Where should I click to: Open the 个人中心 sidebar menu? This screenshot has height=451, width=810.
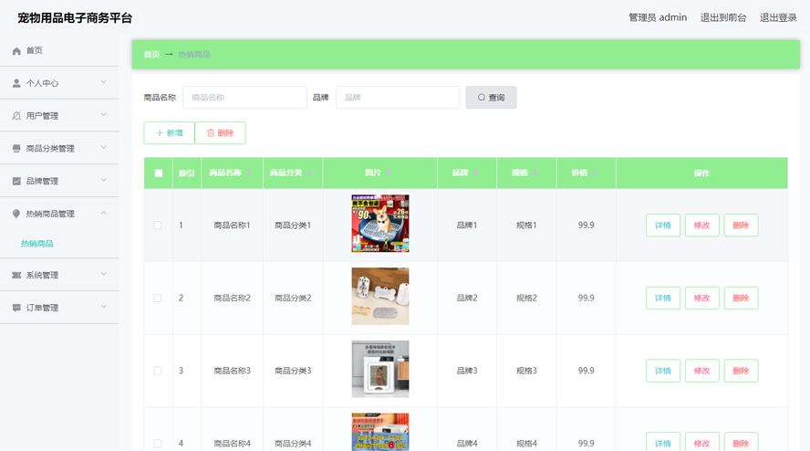(59, 83)
